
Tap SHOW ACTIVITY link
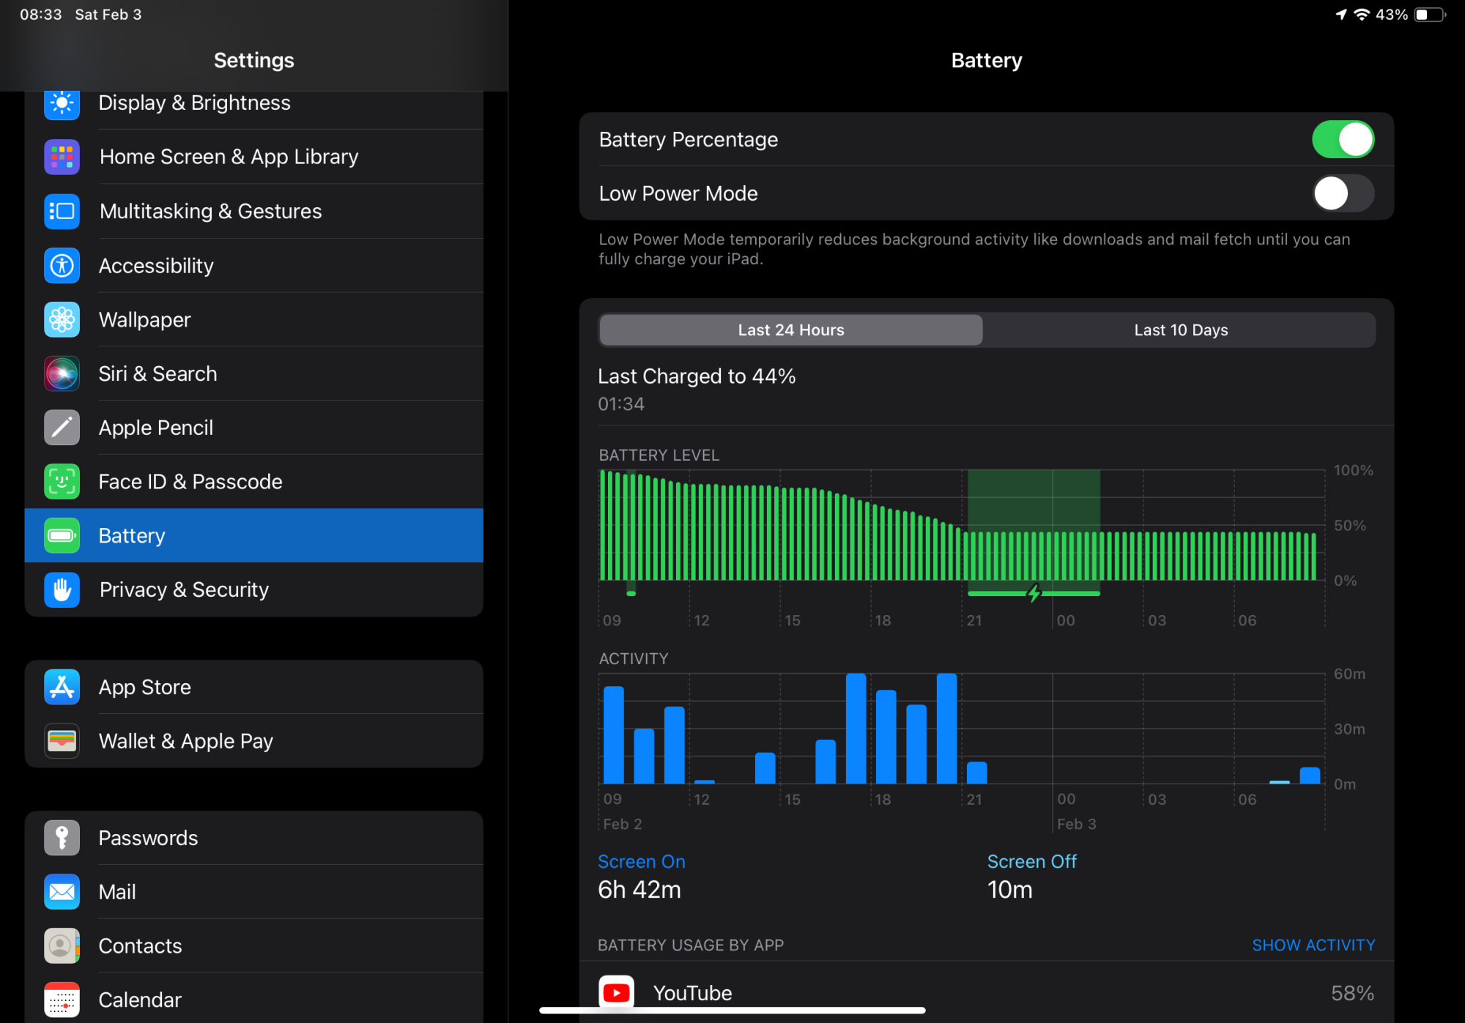tap(1313, 945)
